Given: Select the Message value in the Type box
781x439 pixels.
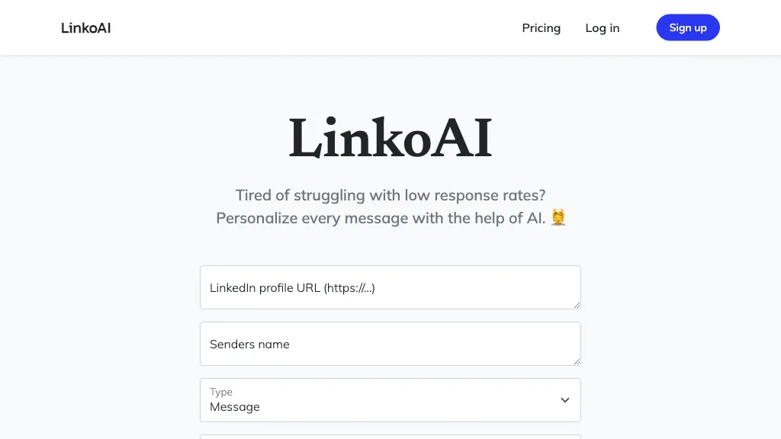Looking at the screenshot, I should (x=233, y=406).
